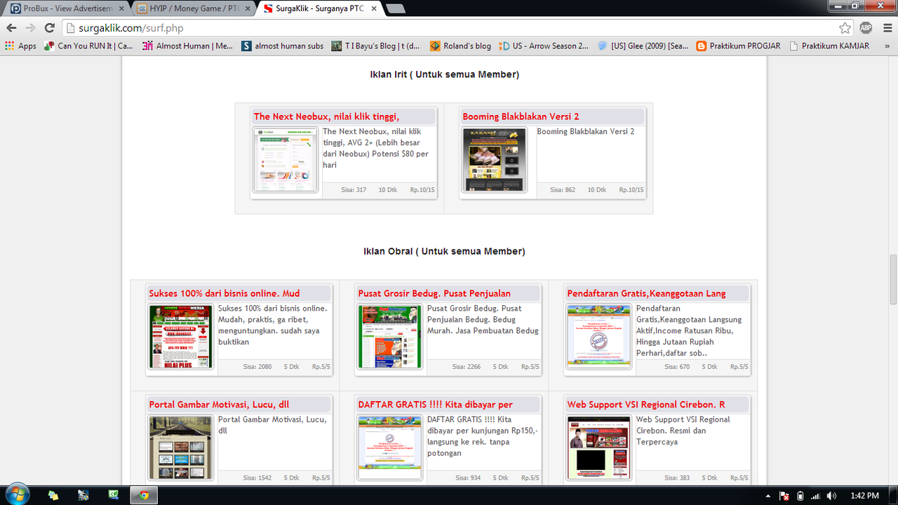Open the Windows Start menu
898x505 pixels.
[17, 494]
